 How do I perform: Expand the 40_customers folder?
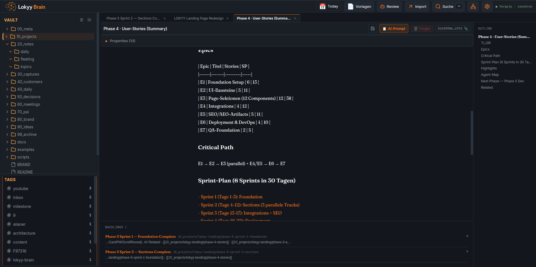tap(7, 82)
